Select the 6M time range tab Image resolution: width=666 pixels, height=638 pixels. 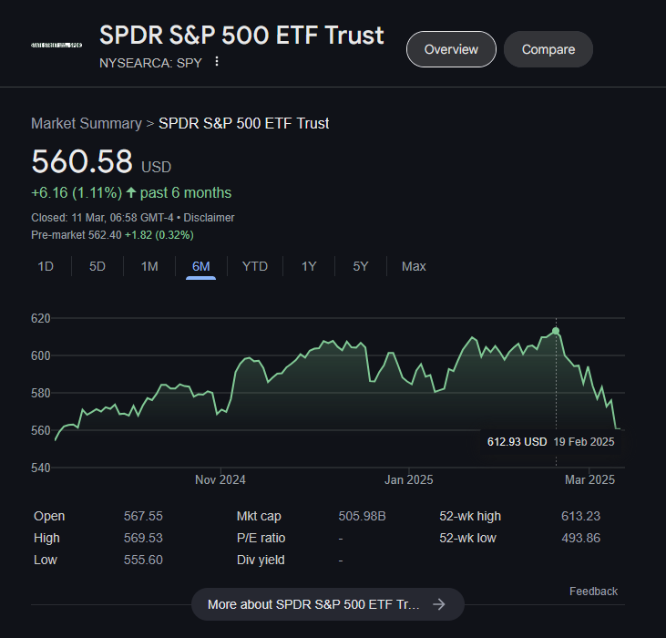201,266
